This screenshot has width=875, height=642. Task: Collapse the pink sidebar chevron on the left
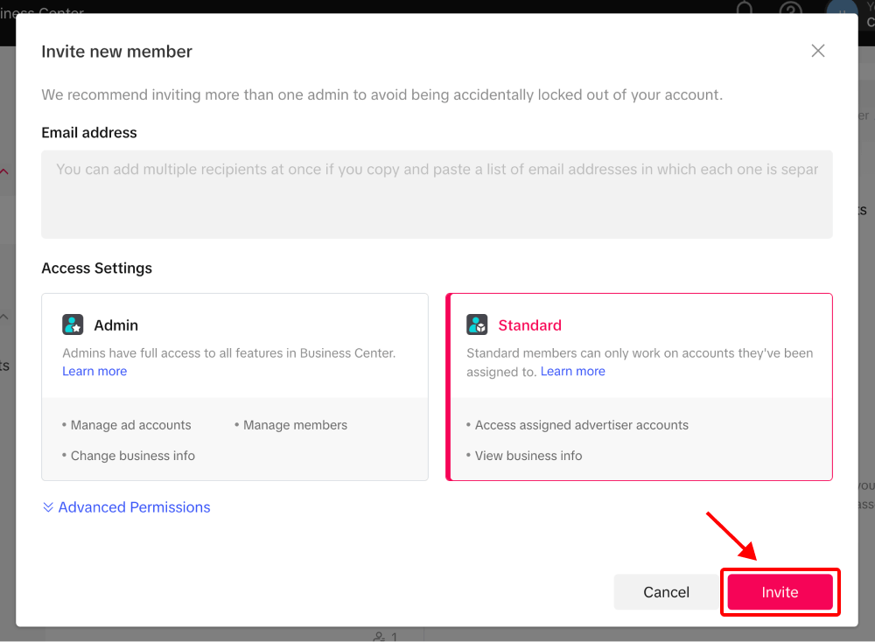3,171
